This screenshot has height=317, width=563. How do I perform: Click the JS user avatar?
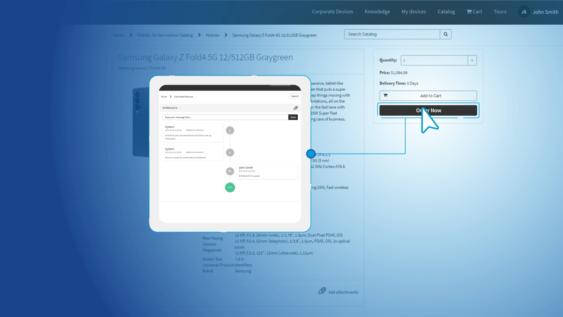(524, 12)
